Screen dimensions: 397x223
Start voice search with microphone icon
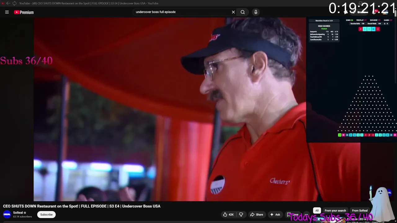[256, 12]
